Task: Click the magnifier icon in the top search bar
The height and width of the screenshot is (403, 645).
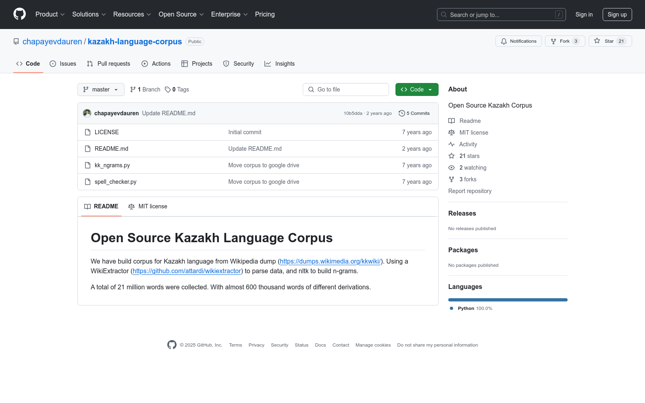Action: pos(444,15)
